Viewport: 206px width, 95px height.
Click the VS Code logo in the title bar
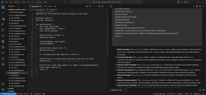(x=2, y=2)
